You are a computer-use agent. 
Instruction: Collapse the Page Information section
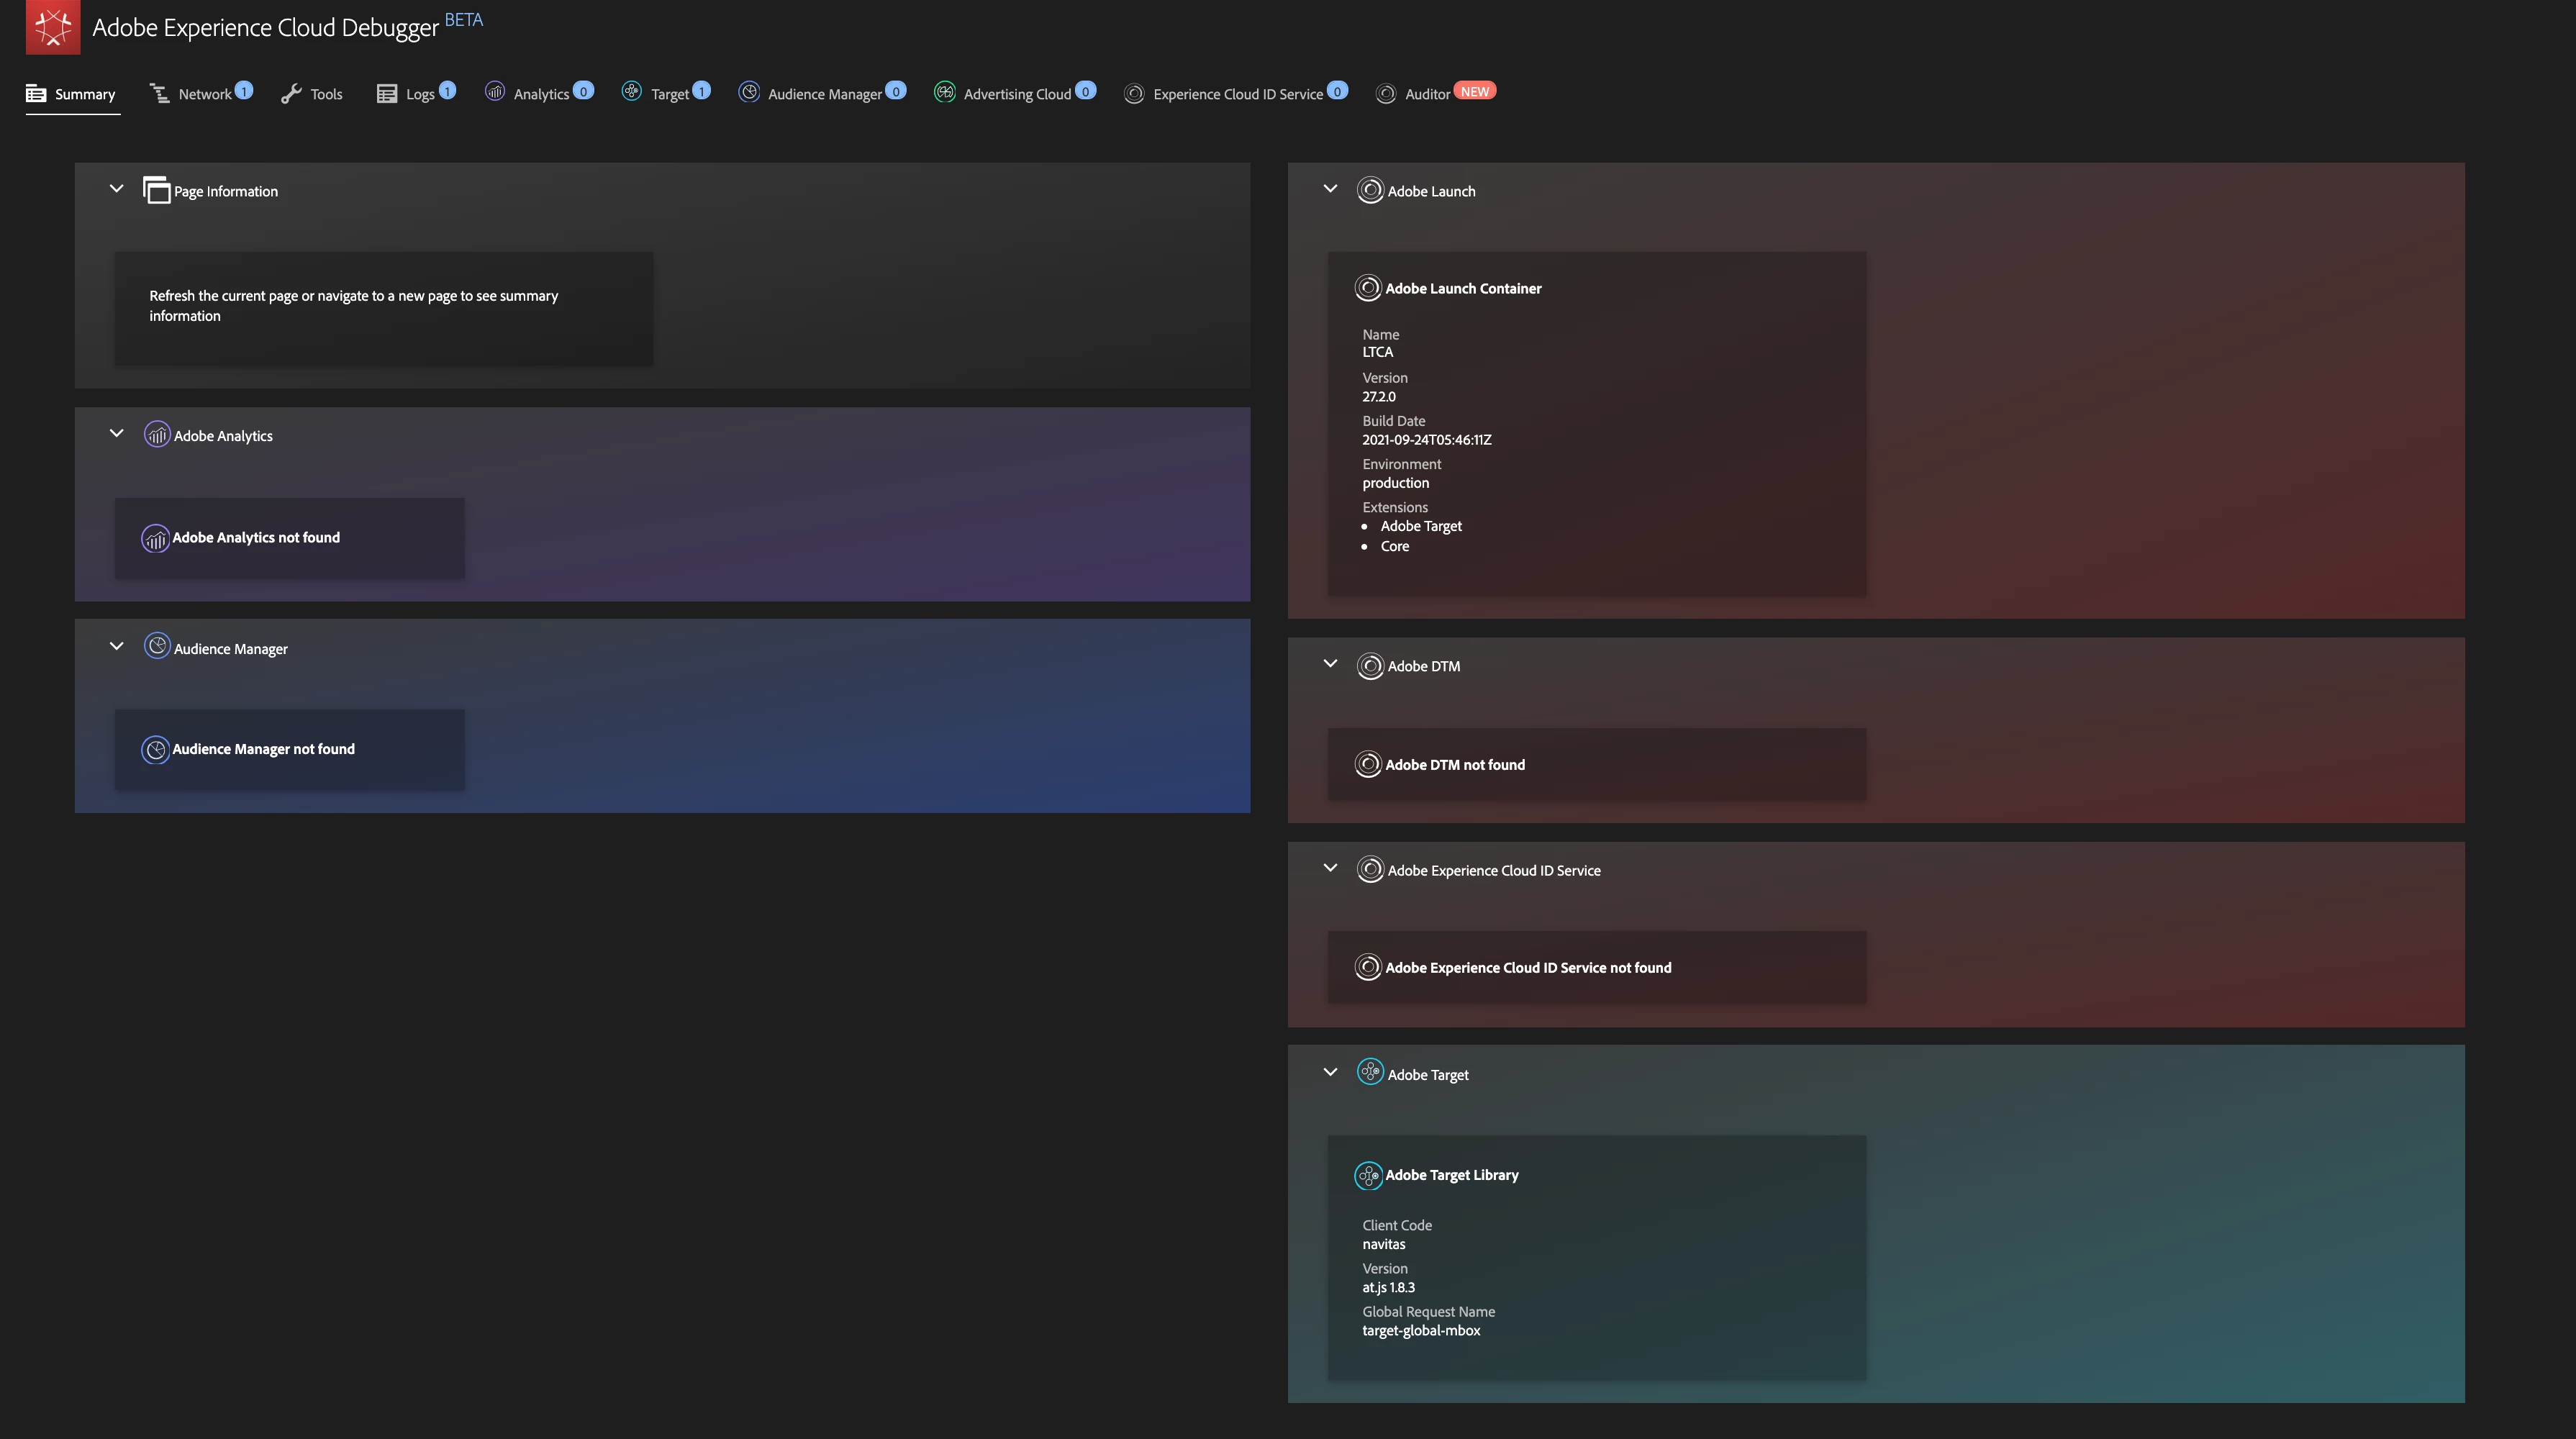[116, 189]
